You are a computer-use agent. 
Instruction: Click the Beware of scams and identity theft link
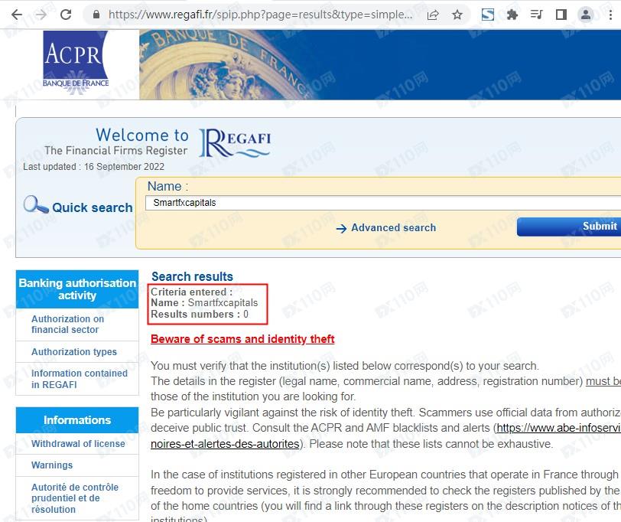pos(242,339)
